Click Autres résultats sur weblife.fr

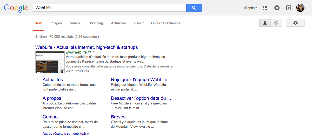[66, 134]
